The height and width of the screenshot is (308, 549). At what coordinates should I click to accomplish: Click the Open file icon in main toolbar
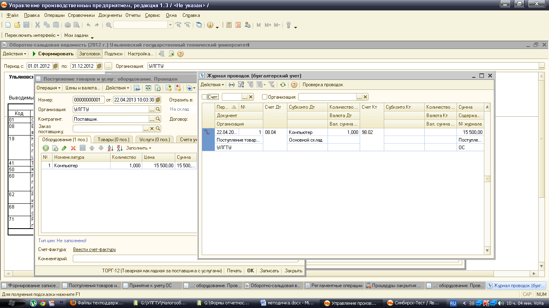tap(17, 25)
